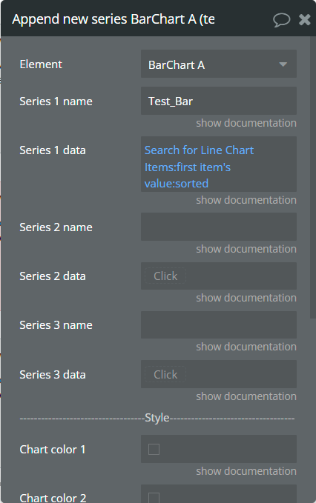This screenshot has width=316, height=503.
Task: Show documentation under Series 2 name
Action: coord(246,249)
